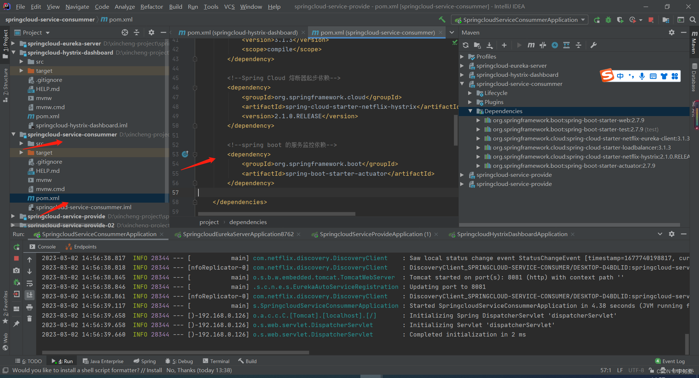Click Exit icon in Run panel sidebar
The width and height of the screenshot is (699, 378).
click(x=16, y=294)
